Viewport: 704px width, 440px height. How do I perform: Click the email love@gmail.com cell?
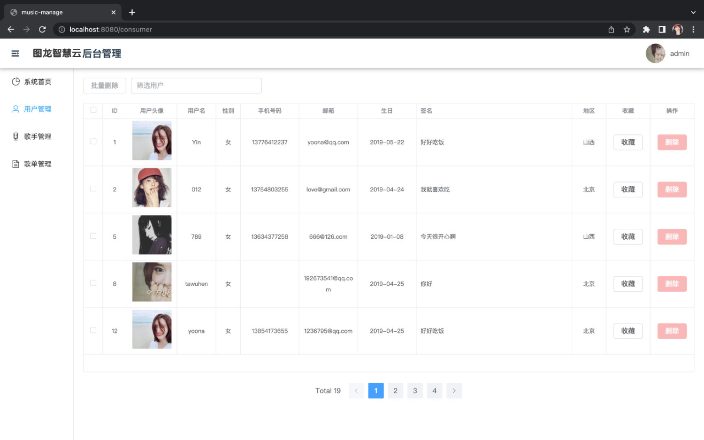328,190
